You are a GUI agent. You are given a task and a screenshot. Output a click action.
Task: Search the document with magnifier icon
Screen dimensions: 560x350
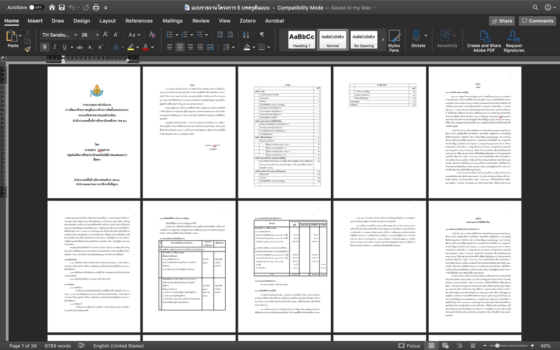(535, 7)
